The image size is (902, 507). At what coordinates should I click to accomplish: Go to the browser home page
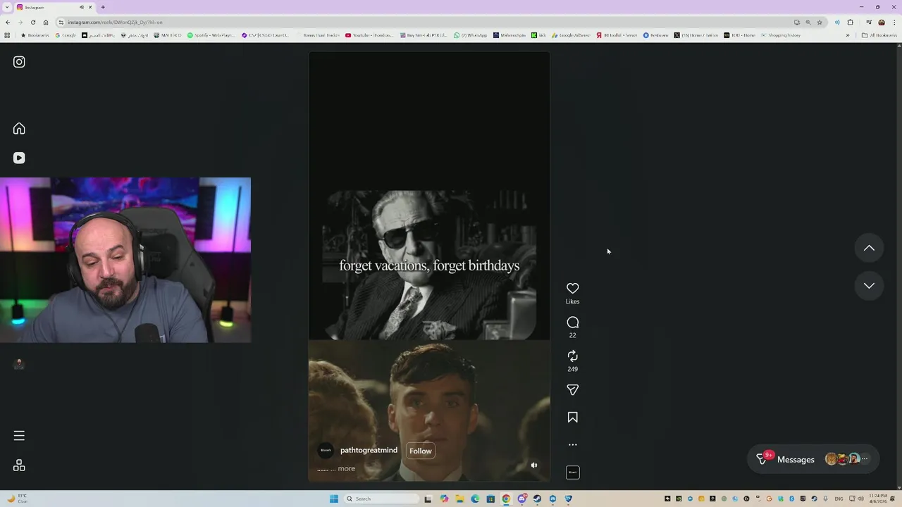point(46,22)
